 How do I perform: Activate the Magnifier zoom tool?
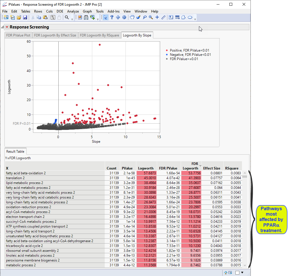tap(151, 17)
